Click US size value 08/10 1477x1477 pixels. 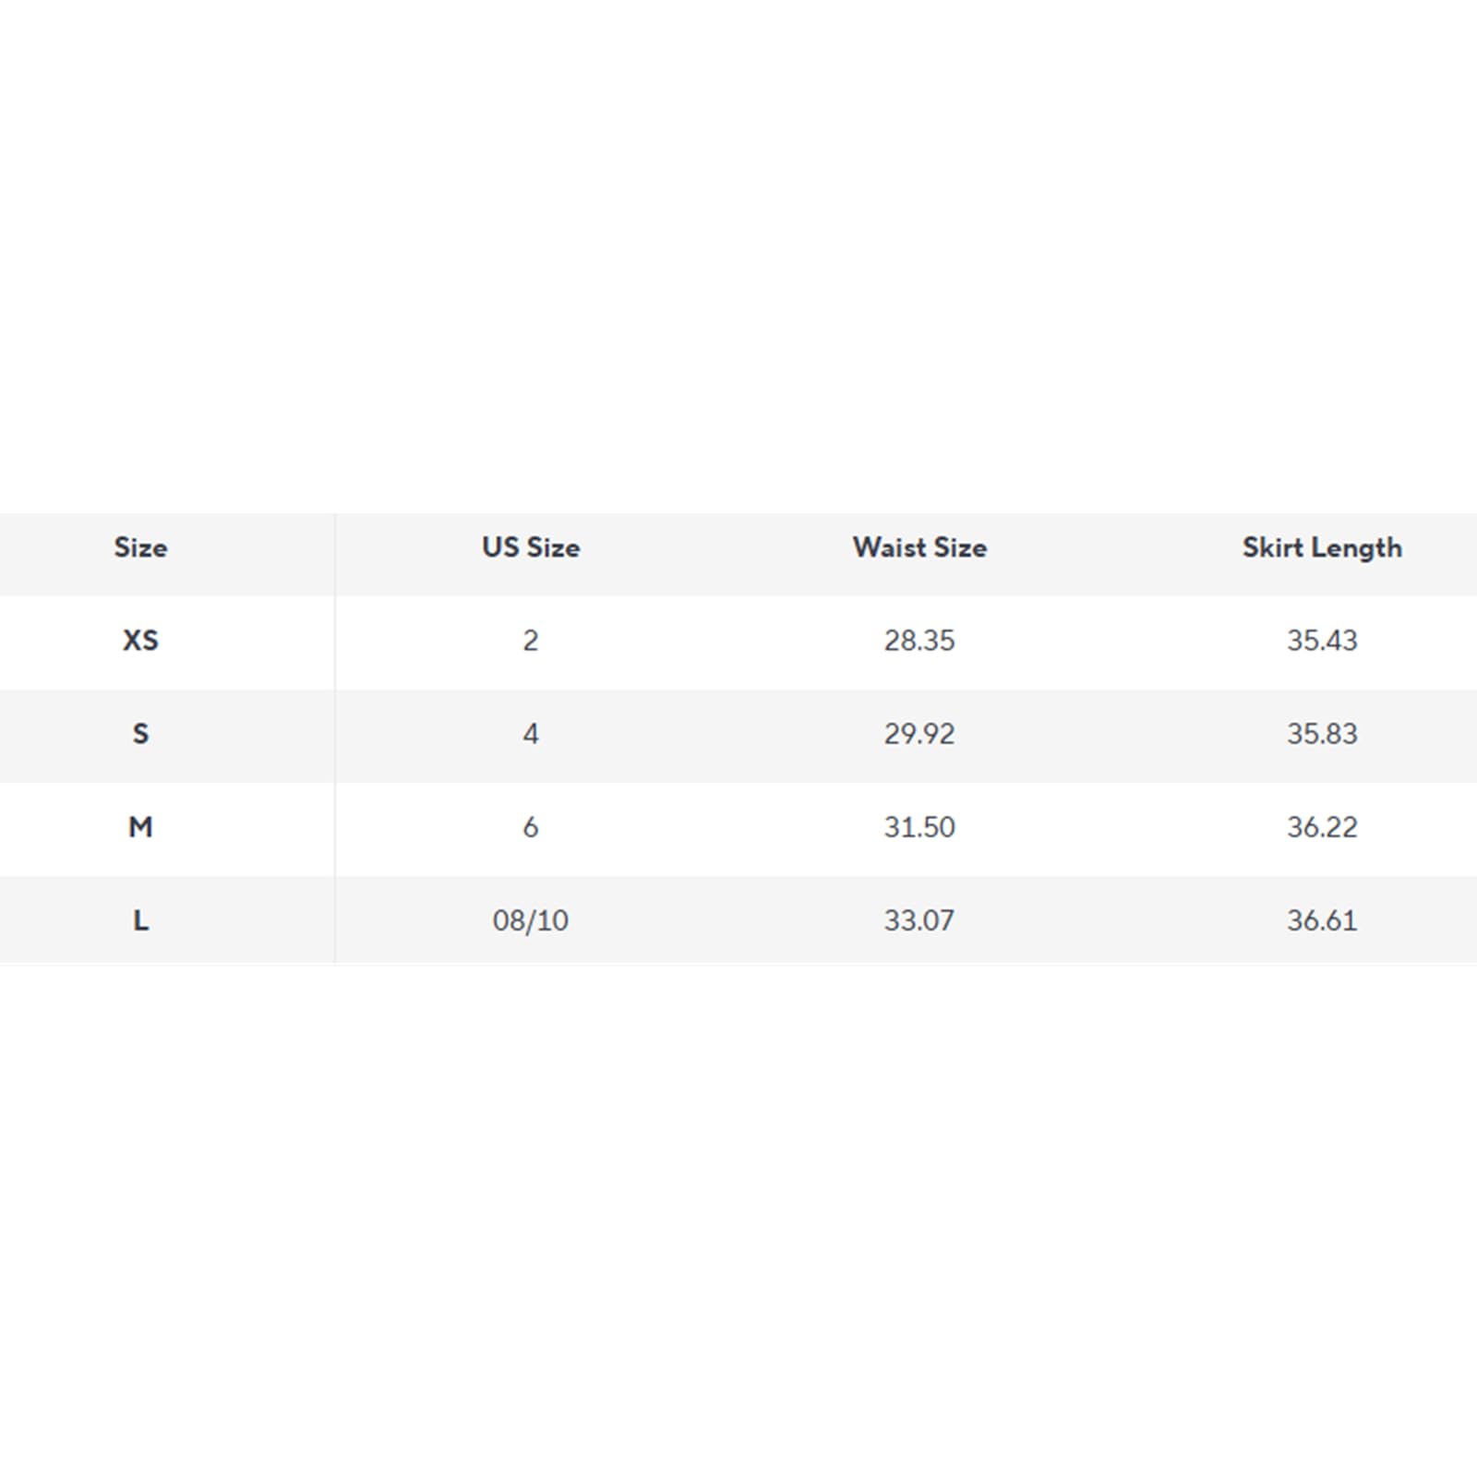[531, 920]
